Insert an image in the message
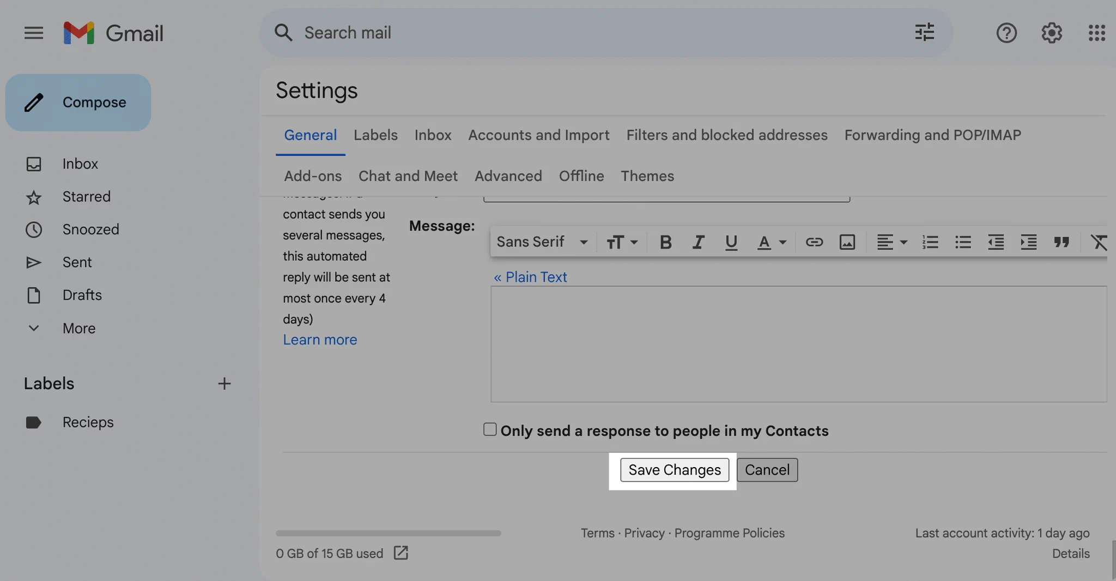Image resolution: width=1116 pixels, height=581 pixels. pos(847,242)
